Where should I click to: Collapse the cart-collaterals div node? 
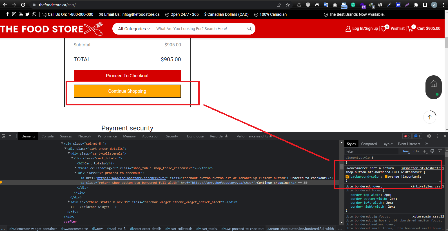[x=69, y=153]
